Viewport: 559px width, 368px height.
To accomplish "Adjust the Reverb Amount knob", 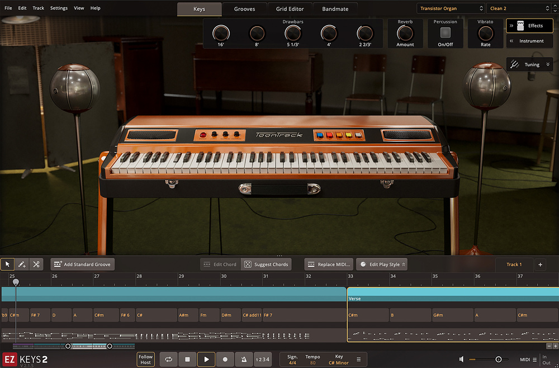I will point(405,33).
